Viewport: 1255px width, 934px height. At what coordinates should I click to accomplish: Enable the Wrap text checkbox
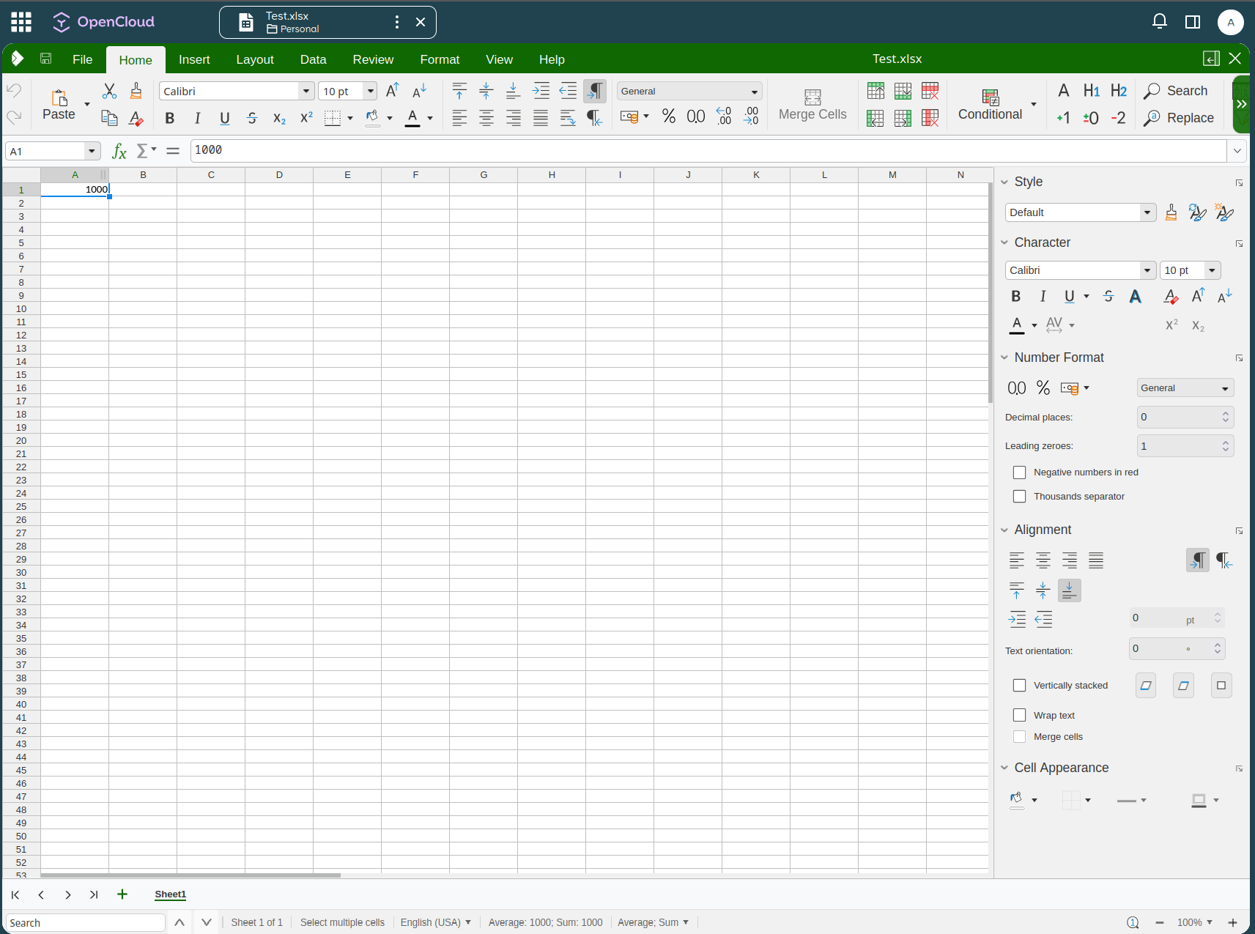coord(1019,715)
